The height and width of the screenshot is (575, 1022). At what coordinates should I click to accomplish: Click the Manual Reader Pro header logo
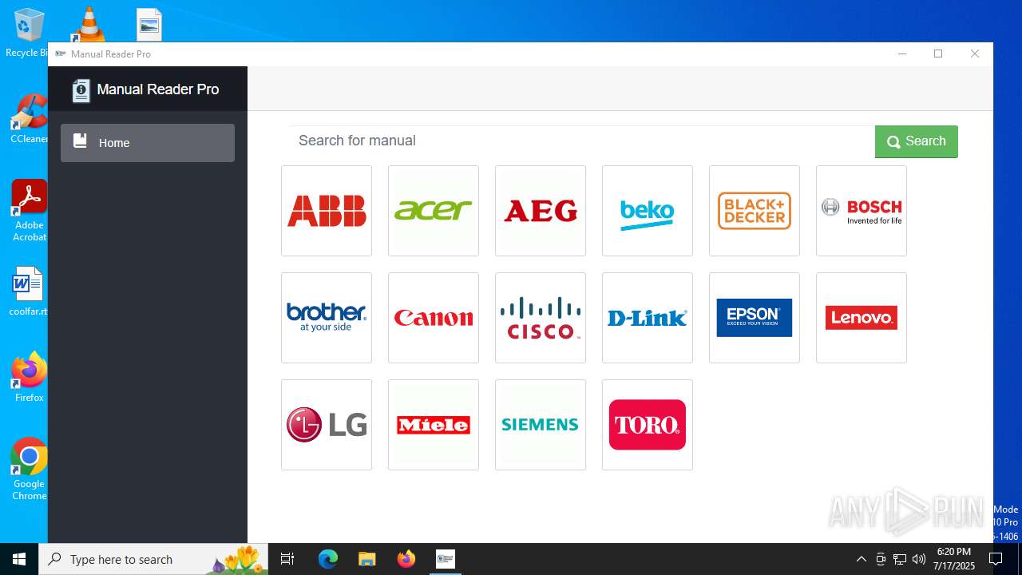click(81, 90)
